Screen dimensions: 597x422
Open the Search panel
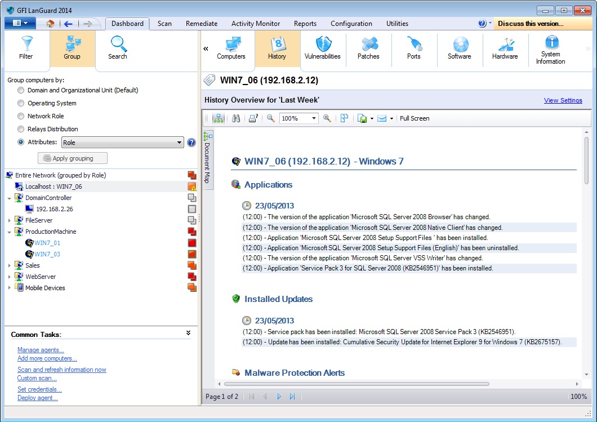click(x=118, y=48)
